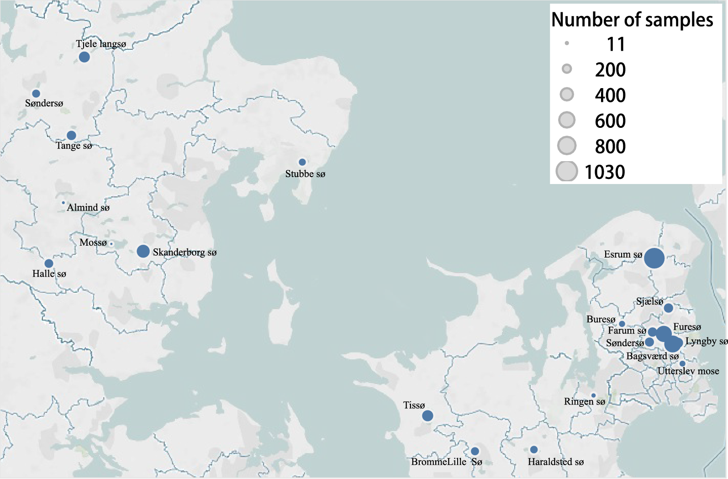Click the Halle sø marker
This screenshot has width=728, height=479.
click(49, 263)
